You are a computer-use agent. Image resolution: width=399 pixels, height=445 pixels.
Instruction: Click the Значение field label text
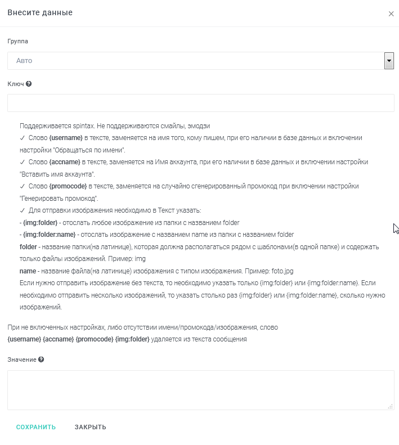click(x=21, y=359)
